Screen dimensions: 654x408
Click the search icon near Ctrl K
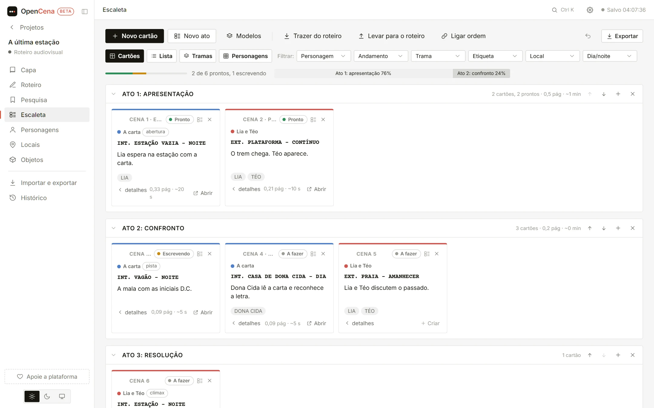tap(554, 10)
